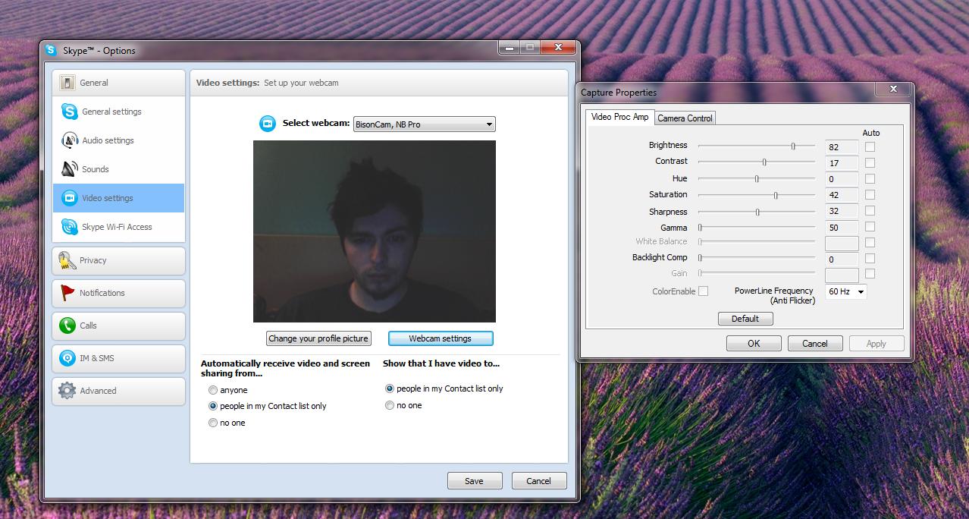This screenshot has width=969, height=519.
Task: Click the webcam preview image
Action: tap(375, 231)
